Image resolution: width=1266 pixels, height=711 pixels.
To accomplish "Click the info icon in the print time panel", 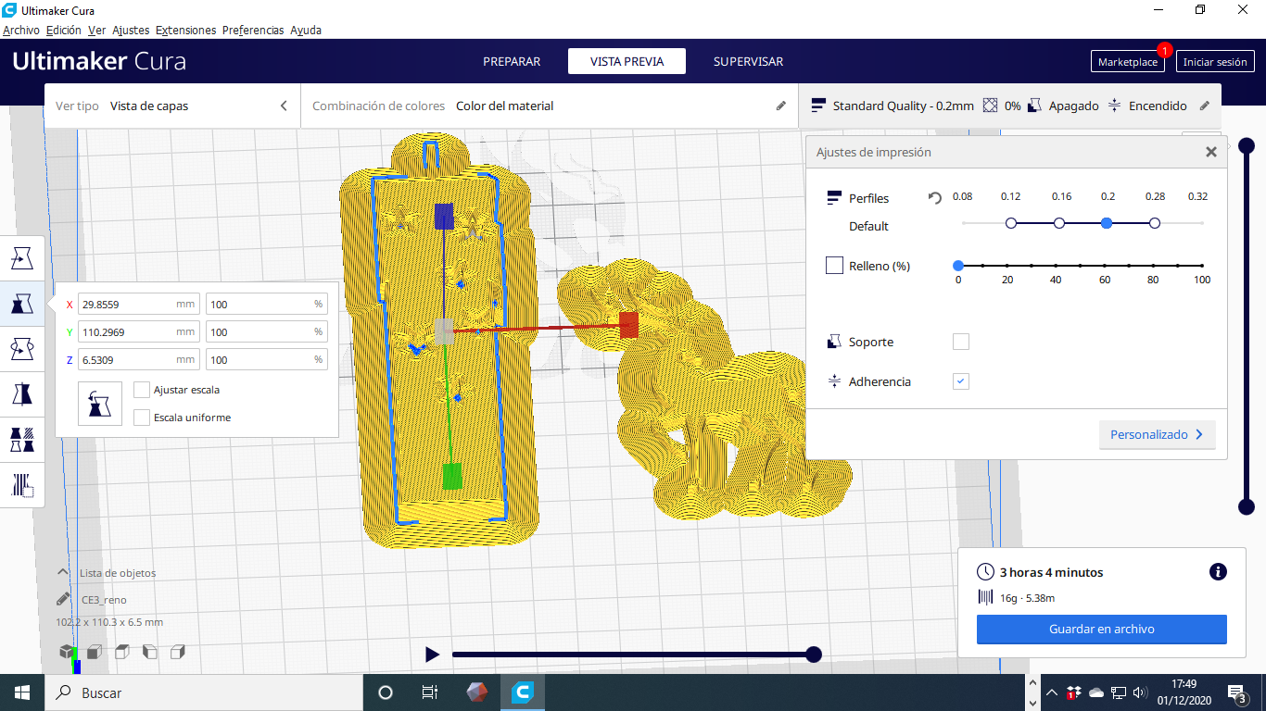I will pos(1219,572).
